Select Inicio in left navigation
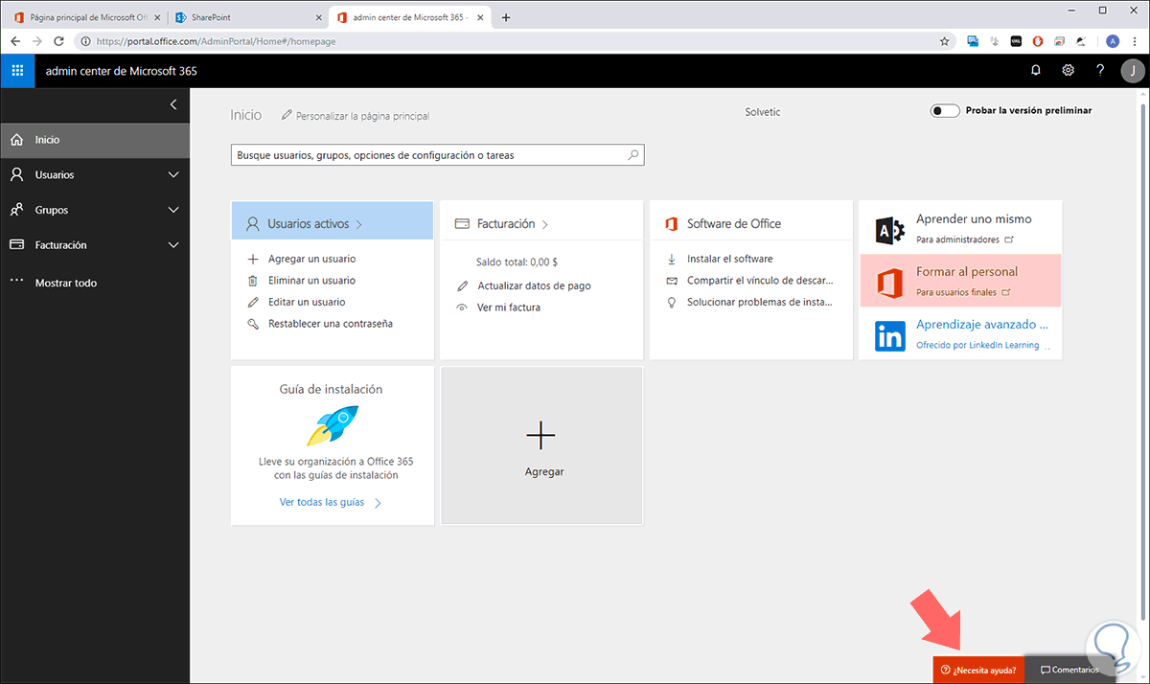Viewport: 1150px width, 684px height. coord(95,140)
